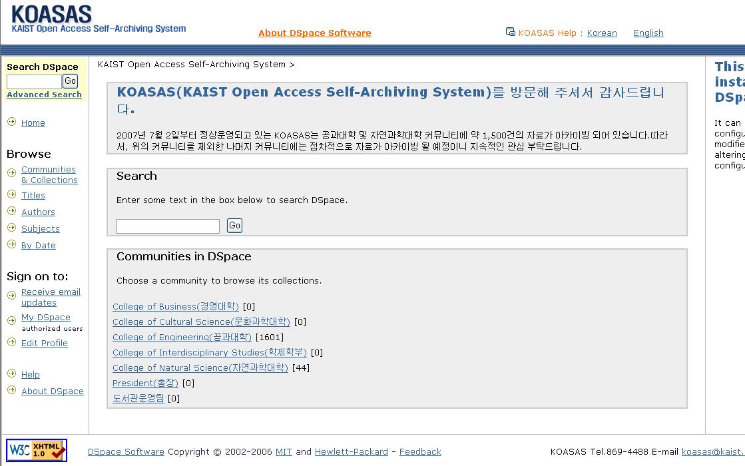The image size is (745, 466).
Task: Click the KOASAS e-mail address link
Action: tap(713, 452)
